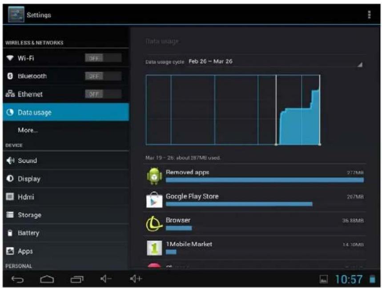382x288 pixels.
Task: Tap the 1Mobile Market app icon
Action: 154,248
